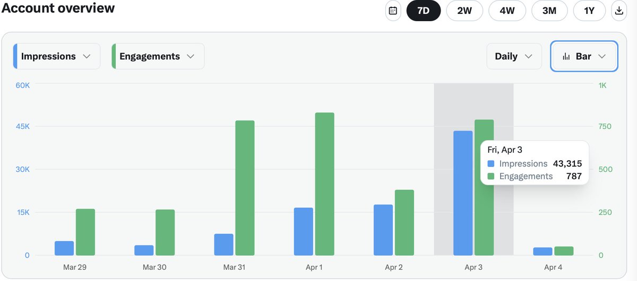This screenshot has height=281, width=637.
Task: Switch to the 4W time range
Action: point(507,11)
